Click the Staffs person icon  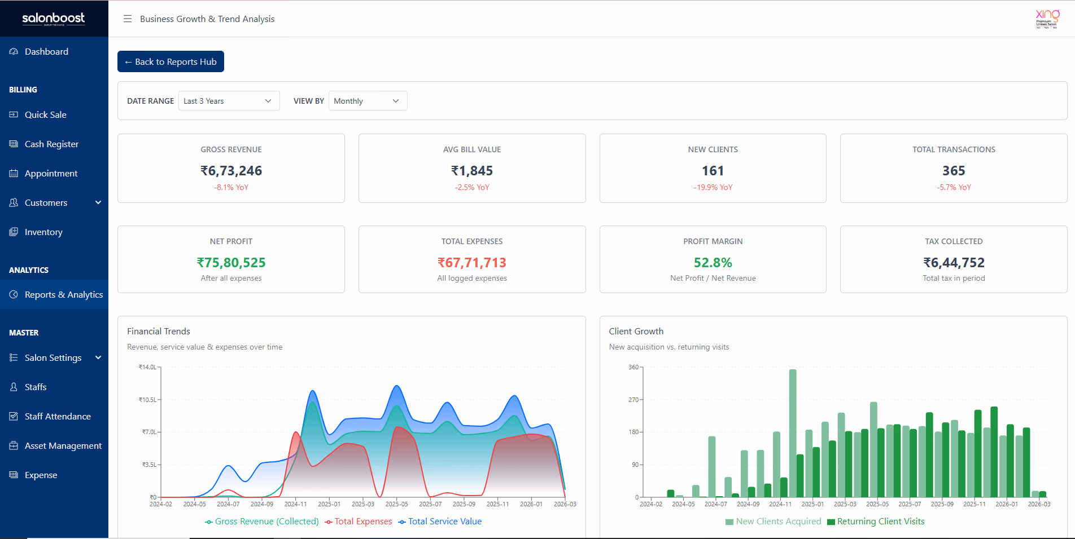pyautogui.click(x=14, y=387)
